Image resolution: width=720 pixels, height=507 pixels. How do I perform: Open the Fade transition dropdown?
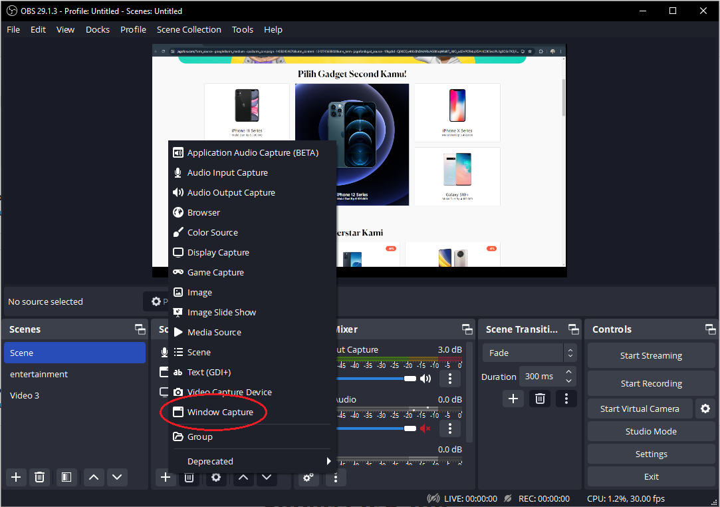pos(529,353)
